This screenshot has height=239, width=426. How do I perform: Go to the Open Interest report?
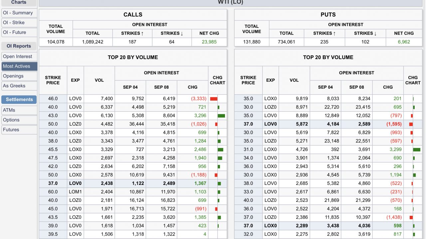click(x=18, y=56)
